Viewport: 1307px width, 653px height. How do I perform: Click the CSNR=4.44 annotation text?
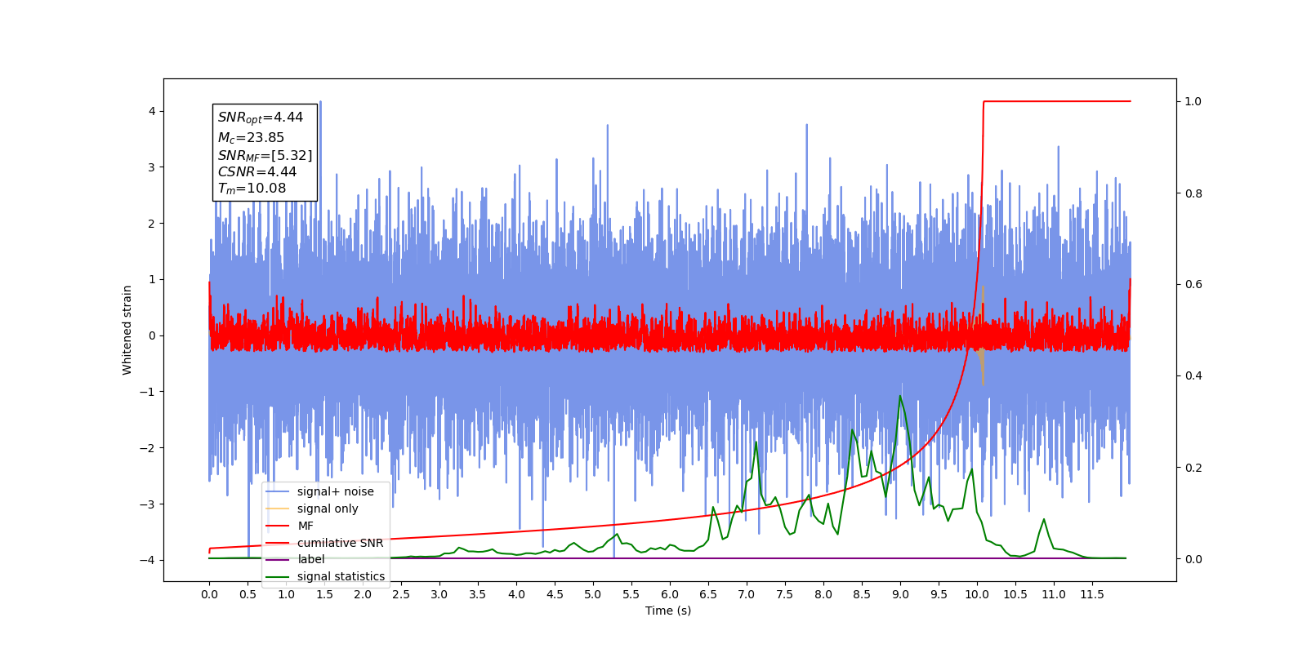[257, 171]
